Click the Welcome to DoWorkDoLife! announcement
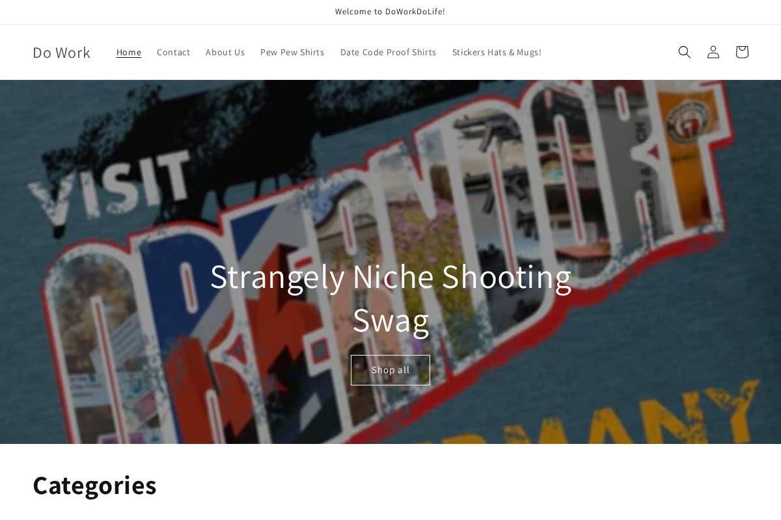The width and height of the screenshot is (781, 520). coord(390,12)
